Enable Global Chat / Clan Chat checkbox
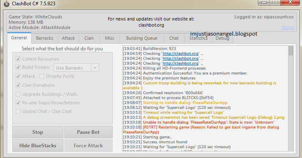 tap(18, 111)
